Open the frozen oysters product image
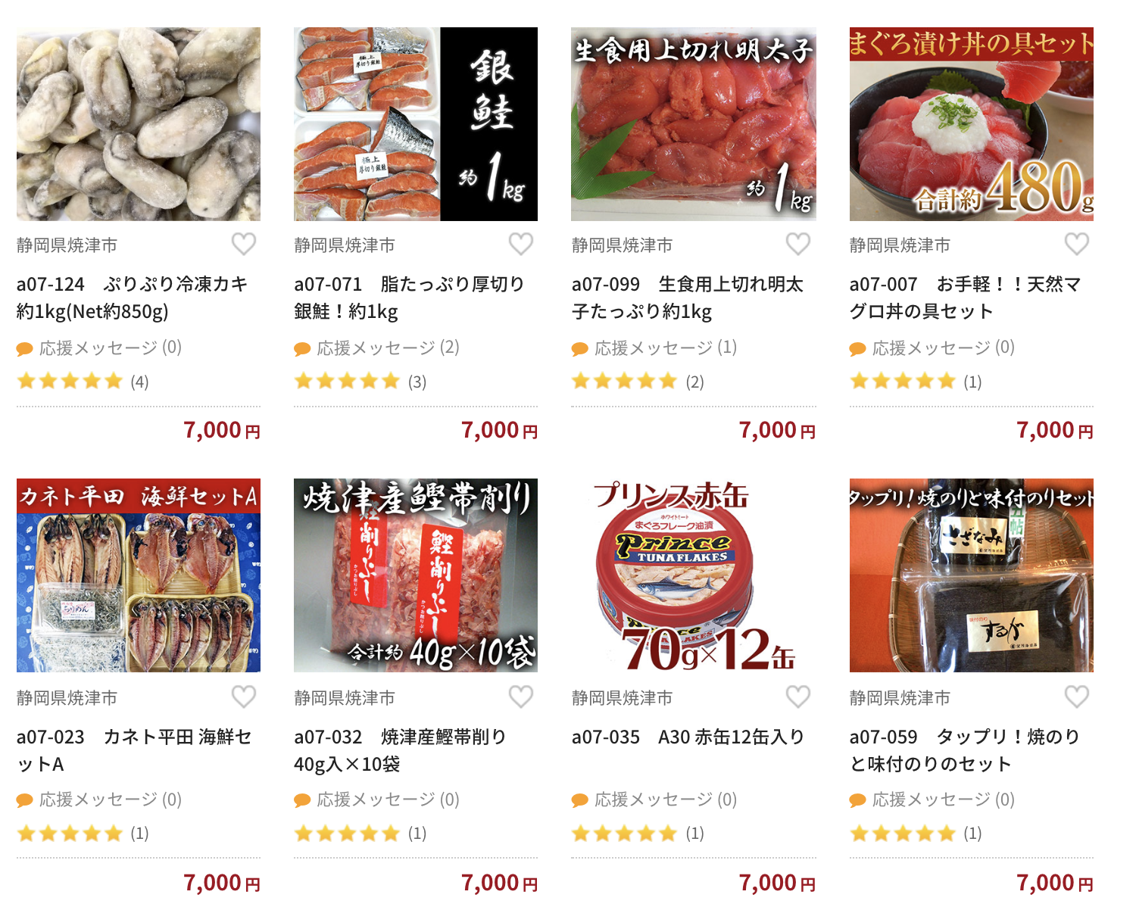Image resolution: width=1136 pixels, height=904 pixels. tap(139, 124)
